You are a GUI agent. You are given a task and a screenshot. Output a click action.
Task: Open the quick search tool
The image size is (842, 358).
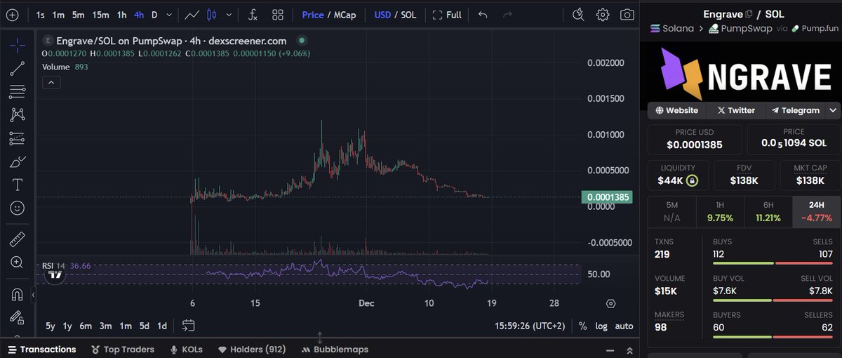click(578, 15)
